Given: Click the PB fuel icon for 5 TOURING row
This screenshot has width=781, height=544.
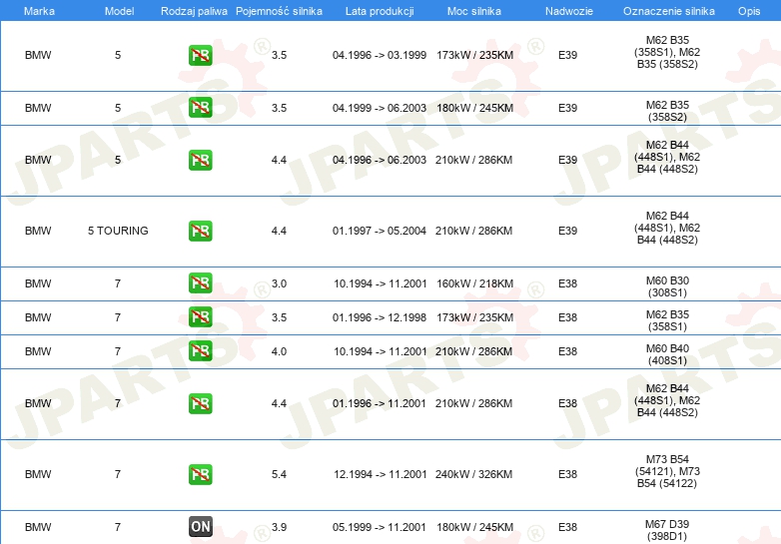Looking at the screenshot, I should coord(200,231).
